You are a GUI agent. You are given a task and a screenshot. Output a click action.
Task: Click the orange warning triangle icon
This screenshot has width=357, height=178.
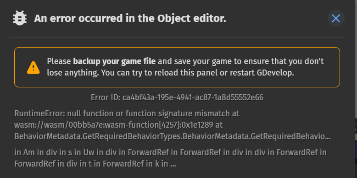(x=33, y=67)
